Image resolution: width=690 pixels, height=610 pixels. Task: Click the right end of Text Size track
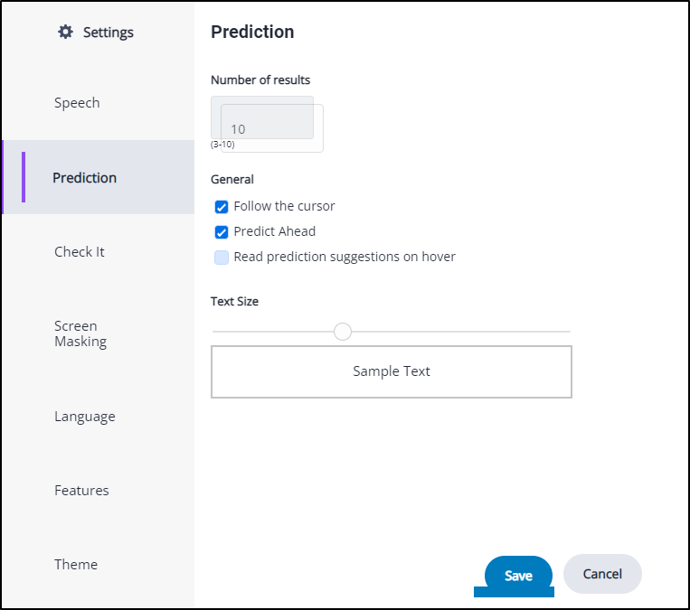(566, 332)
